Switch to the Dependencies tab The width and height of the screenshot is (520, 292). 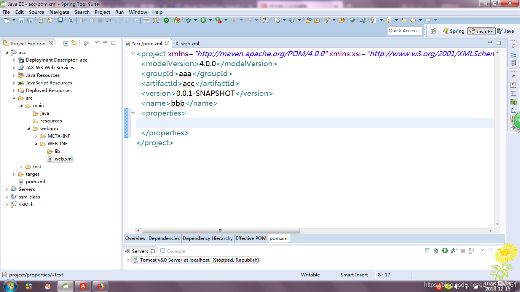click(x=164, y=238)
